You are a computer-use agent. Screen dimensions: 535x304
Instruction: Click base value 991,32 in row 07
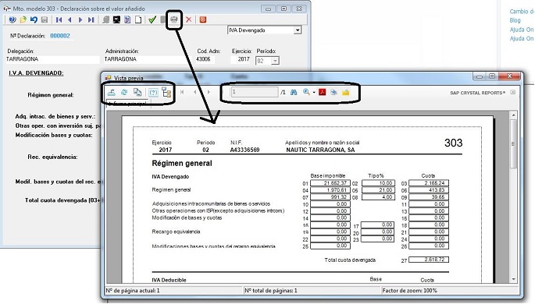[330, 196]
